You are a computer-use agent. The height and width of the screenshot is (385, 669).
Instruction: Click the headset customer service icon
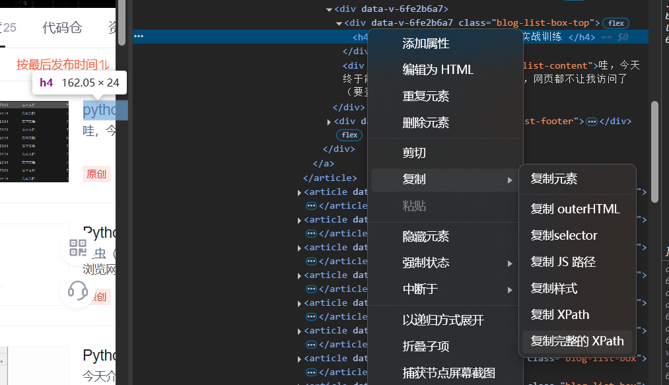[x=78, y=291]
